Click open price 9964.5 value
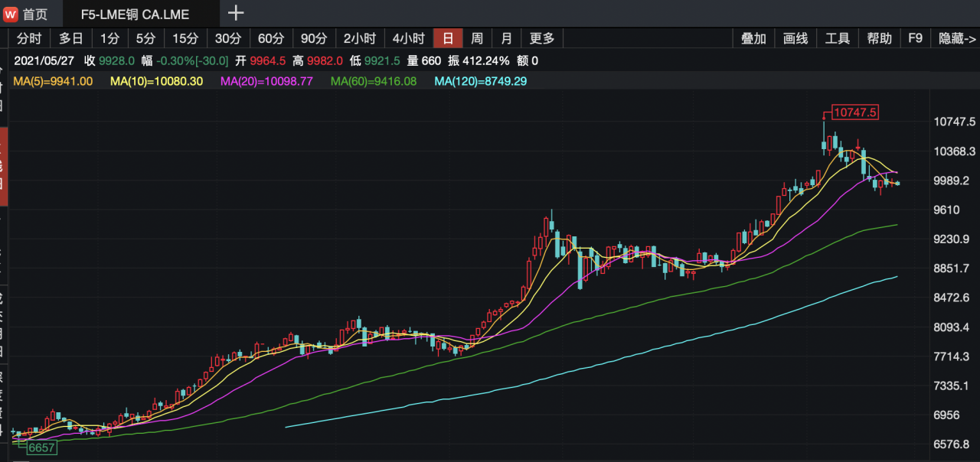The height and width of the screenshot is (462, 980). [267, 61]
